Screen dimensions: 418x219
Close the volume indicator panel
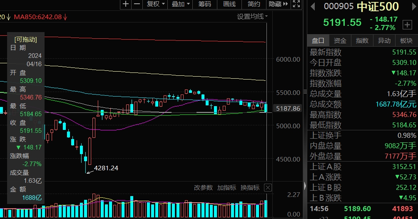268,188
